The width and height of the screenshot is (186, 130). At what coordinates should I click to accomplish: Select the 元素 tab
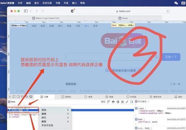(x=44, y=97)
